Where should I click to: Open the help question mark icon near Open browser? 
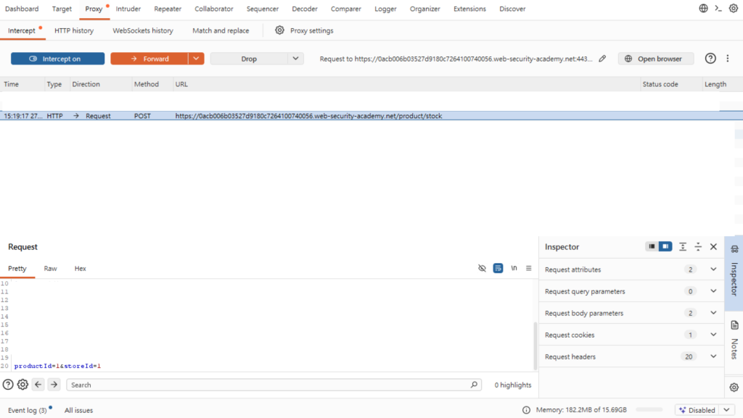(x=710, y=59)
